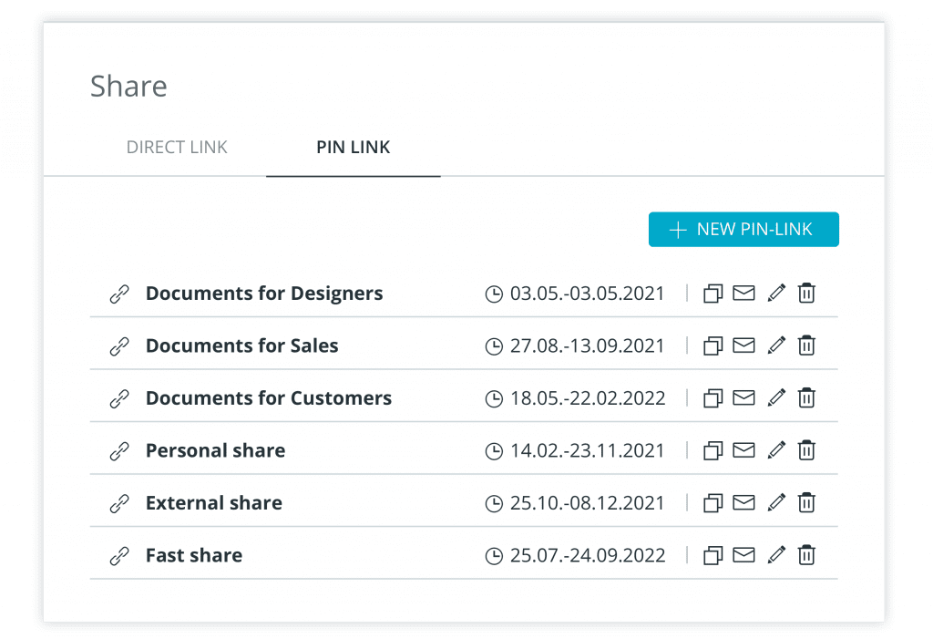Create a NEW PIN-LINK
933x639 pixels.
click(743, 230)
